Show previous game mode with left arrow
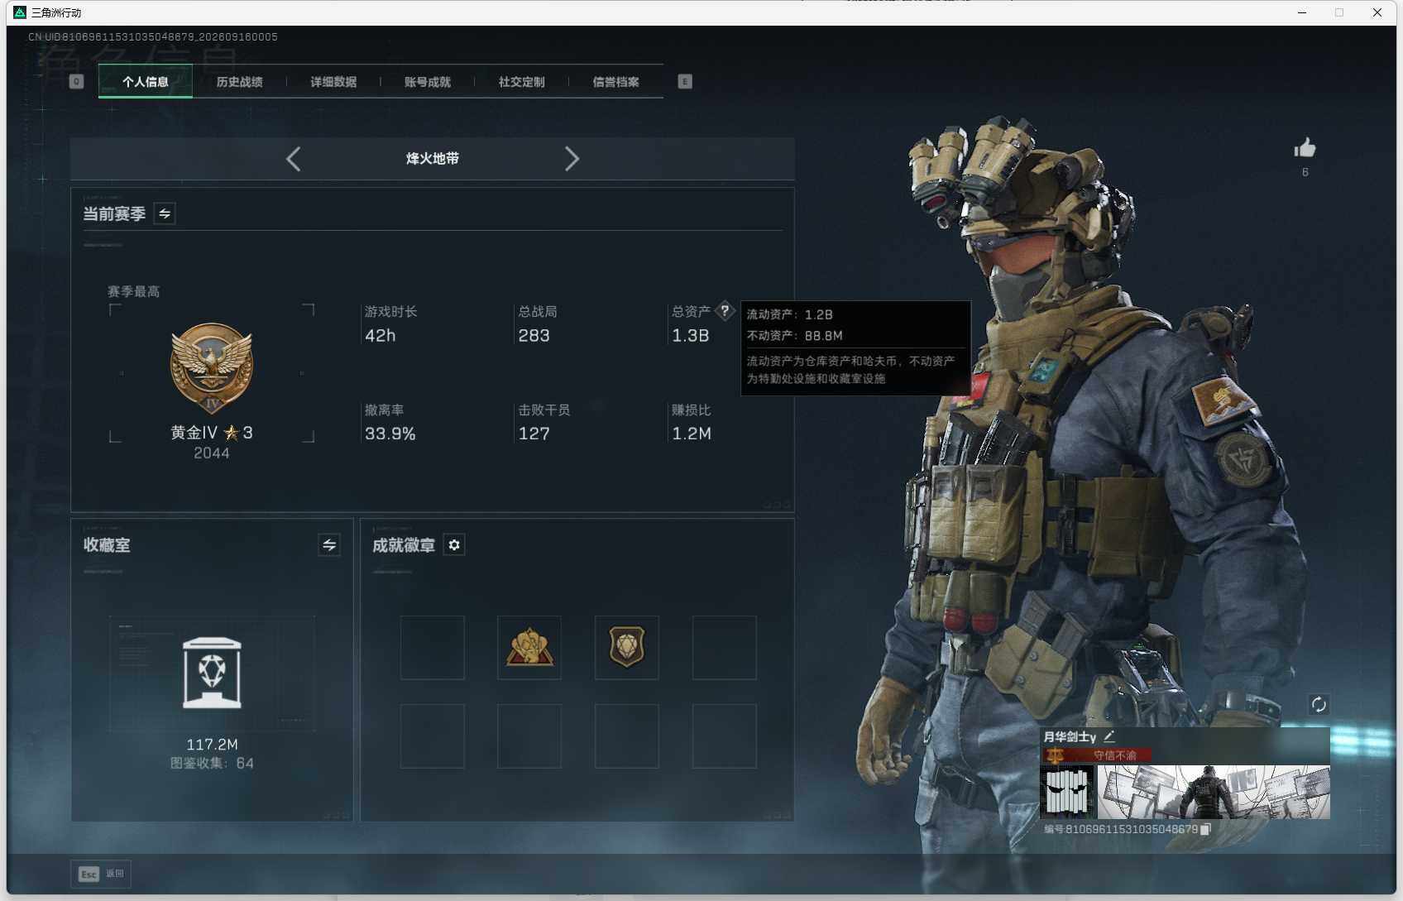The image size is (1403, 901). click(x=294, y=159)
